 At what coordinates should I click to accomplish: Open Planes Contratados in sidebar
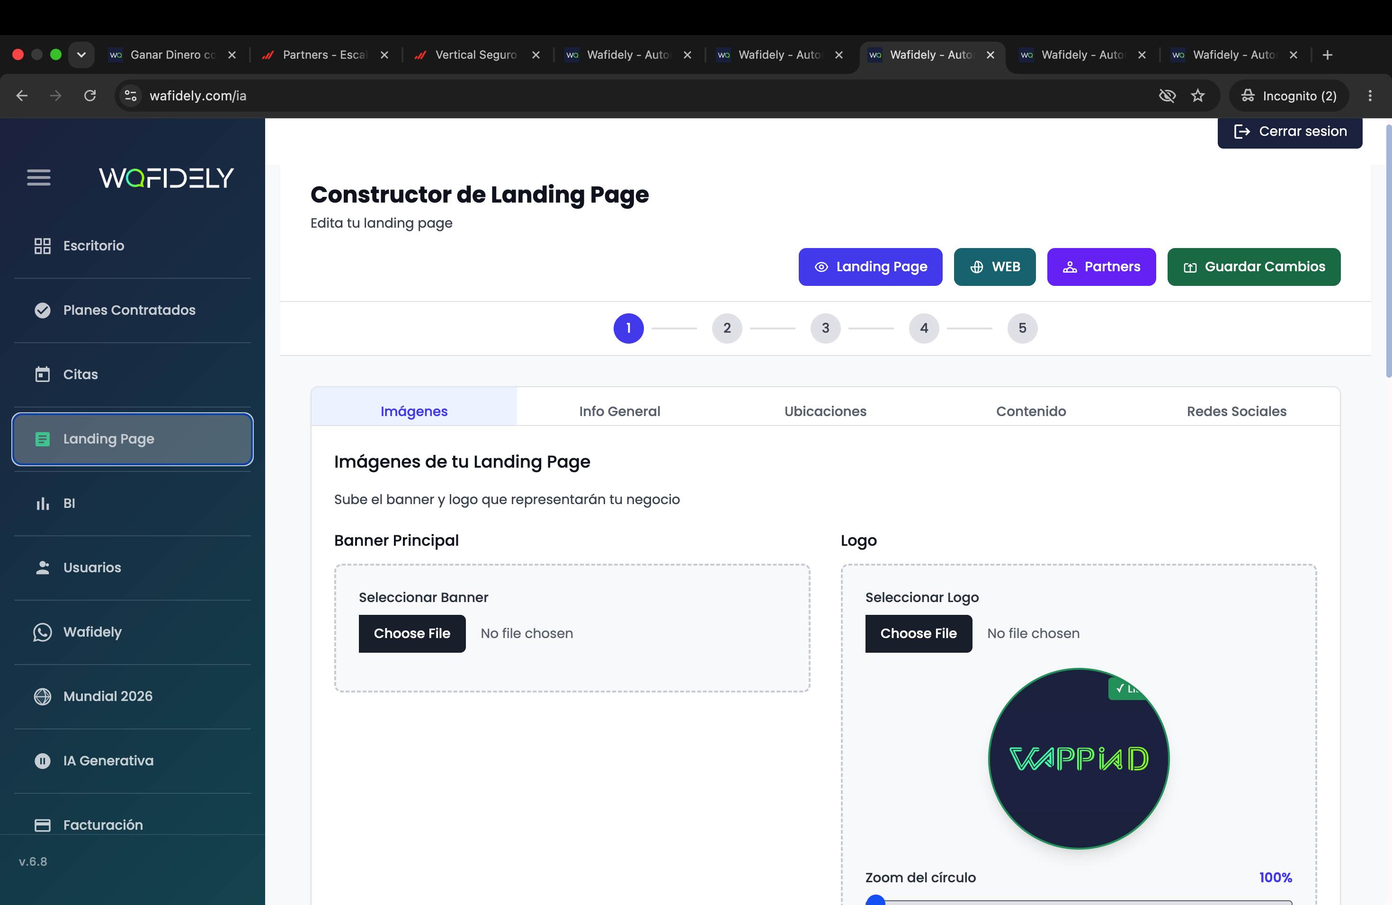(132, 310)
